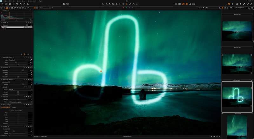Open the white balance Modo dropdown
Screen dimensions: 254x139
click(17, 60)
